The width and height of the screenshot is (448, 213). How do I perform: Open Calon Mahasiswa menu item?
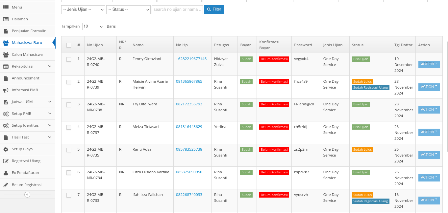27,54
